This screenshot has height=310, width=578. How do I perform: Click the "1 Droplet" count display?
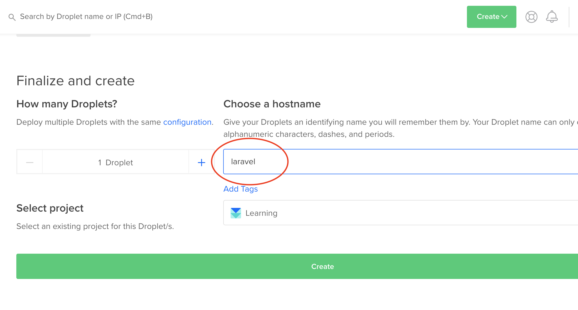[x=115, y=162]
